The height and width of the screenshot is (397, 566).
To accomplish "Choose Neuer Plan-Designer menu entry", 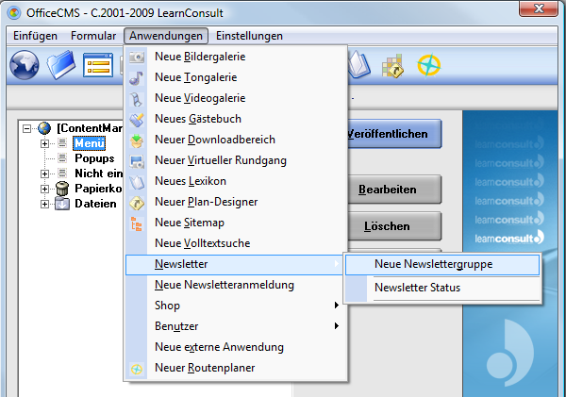I will click(236, 202).
